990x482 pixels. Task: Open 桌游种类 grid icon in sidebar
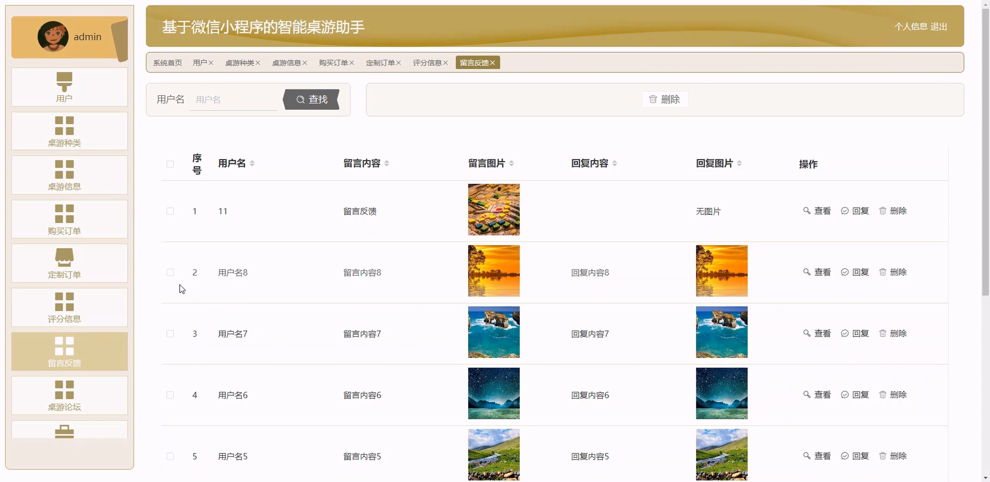[x=64, y=125]
